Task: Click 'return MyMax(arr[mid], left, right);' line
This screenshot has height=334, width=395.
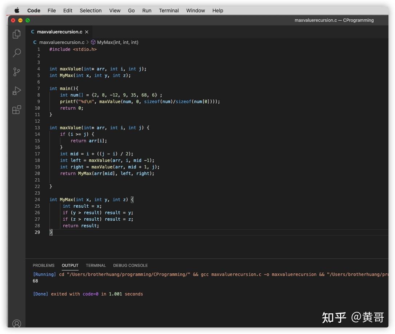Action: pyautogui.click(x=107, y=174)
